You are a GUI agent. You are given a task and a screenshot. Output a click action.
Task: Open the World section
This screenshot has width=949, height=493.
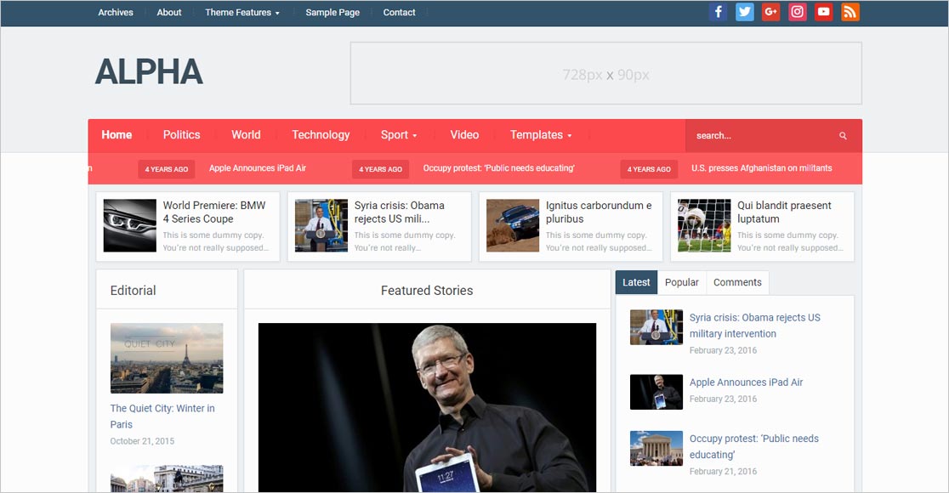pyautogui.click(x=246, y=135)
